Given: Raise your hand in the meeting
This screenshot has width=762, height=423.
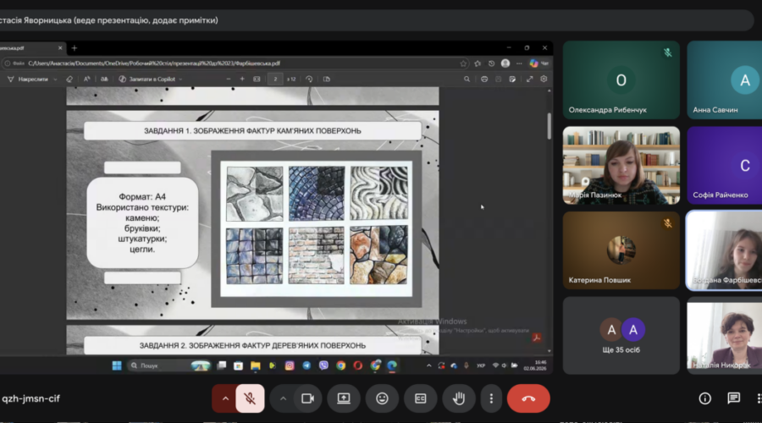Looking at the screenshot, I should (458, 398).
